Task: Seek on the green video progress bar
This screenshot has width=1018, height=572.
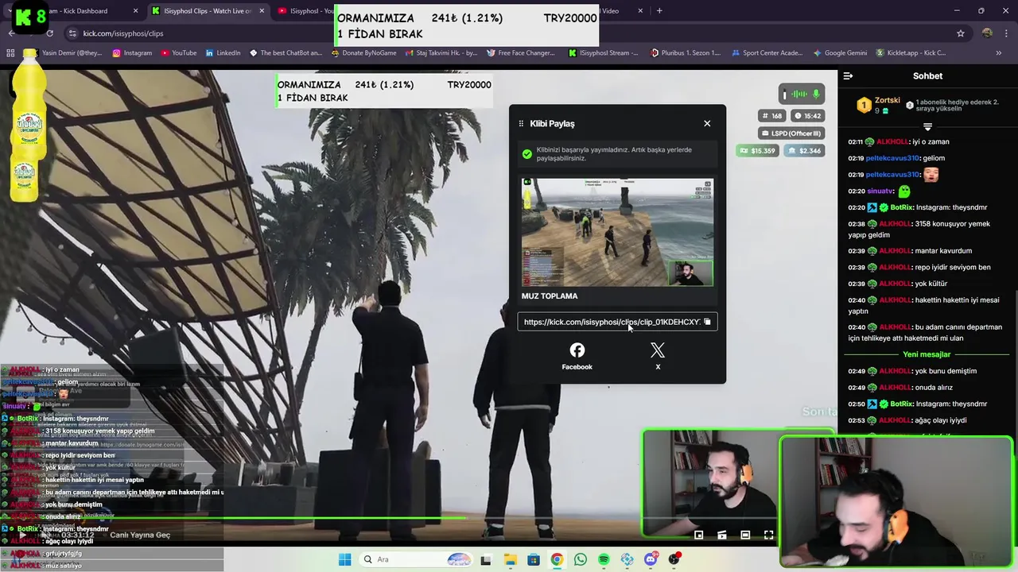Action: [x=234, y=519]
